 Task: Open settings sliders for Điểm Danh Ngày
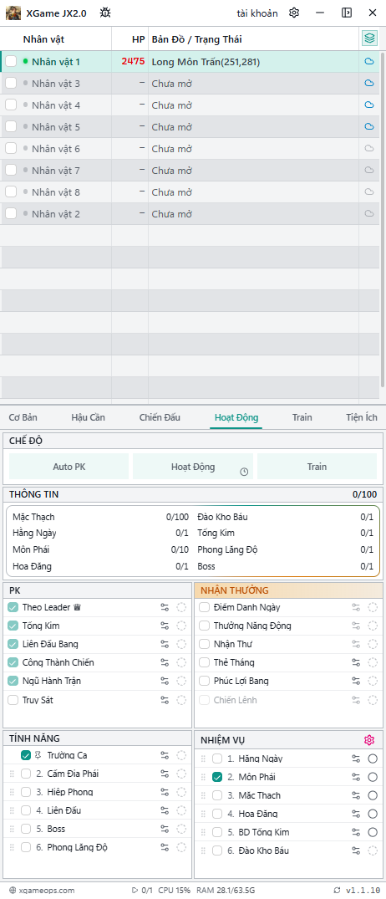coord(356,607)
